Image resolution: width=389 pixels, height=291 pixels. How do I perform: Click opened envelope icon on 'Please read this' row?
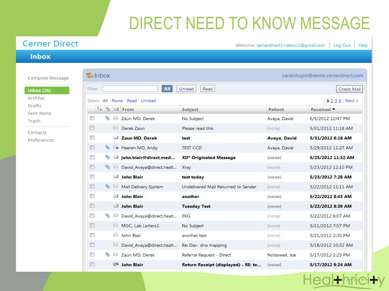(x=115, y=128)
